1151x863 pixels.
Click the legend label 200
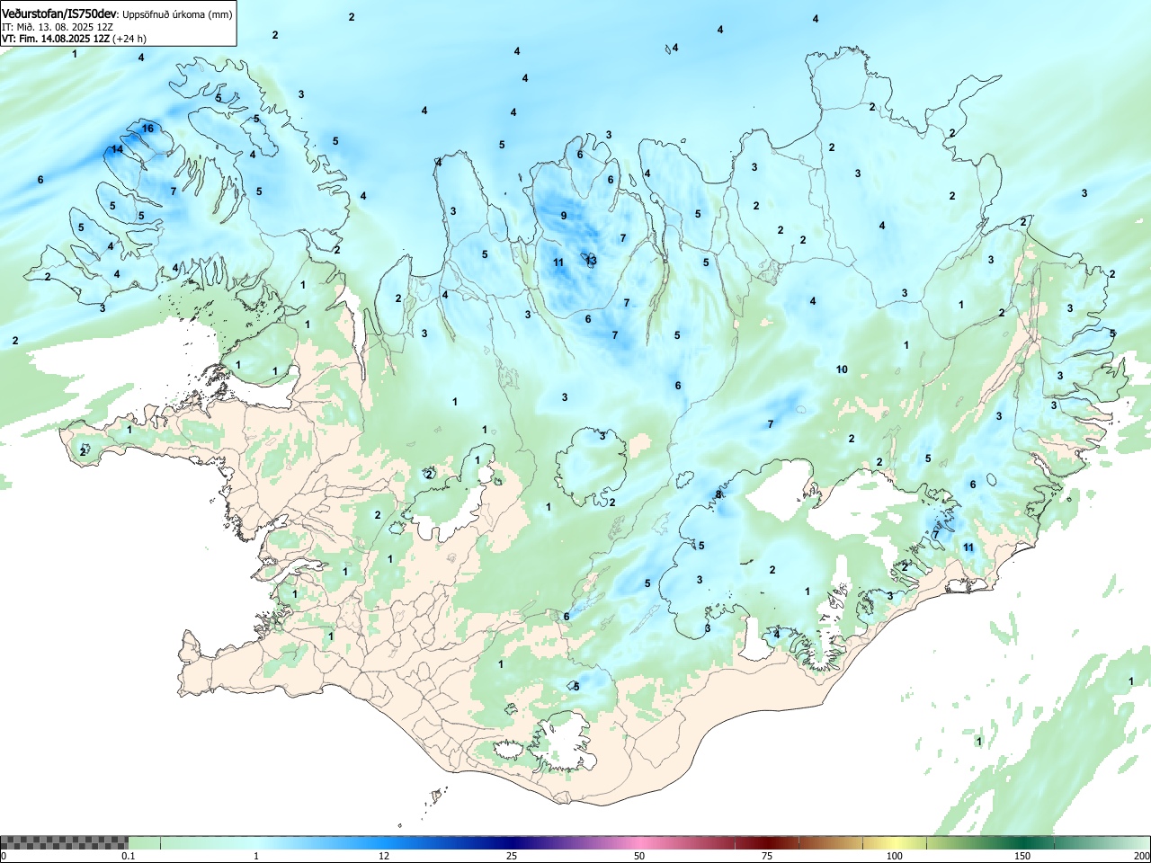coord(1141,856)
